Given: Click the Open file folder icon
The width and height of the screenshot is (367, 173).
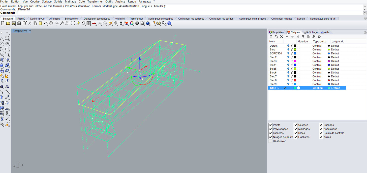Looking at the screenshot, I should point(8,23).
